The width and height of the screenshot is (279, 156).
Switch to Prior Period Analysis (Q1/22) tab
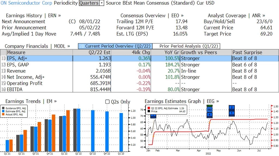coord(186,46)
